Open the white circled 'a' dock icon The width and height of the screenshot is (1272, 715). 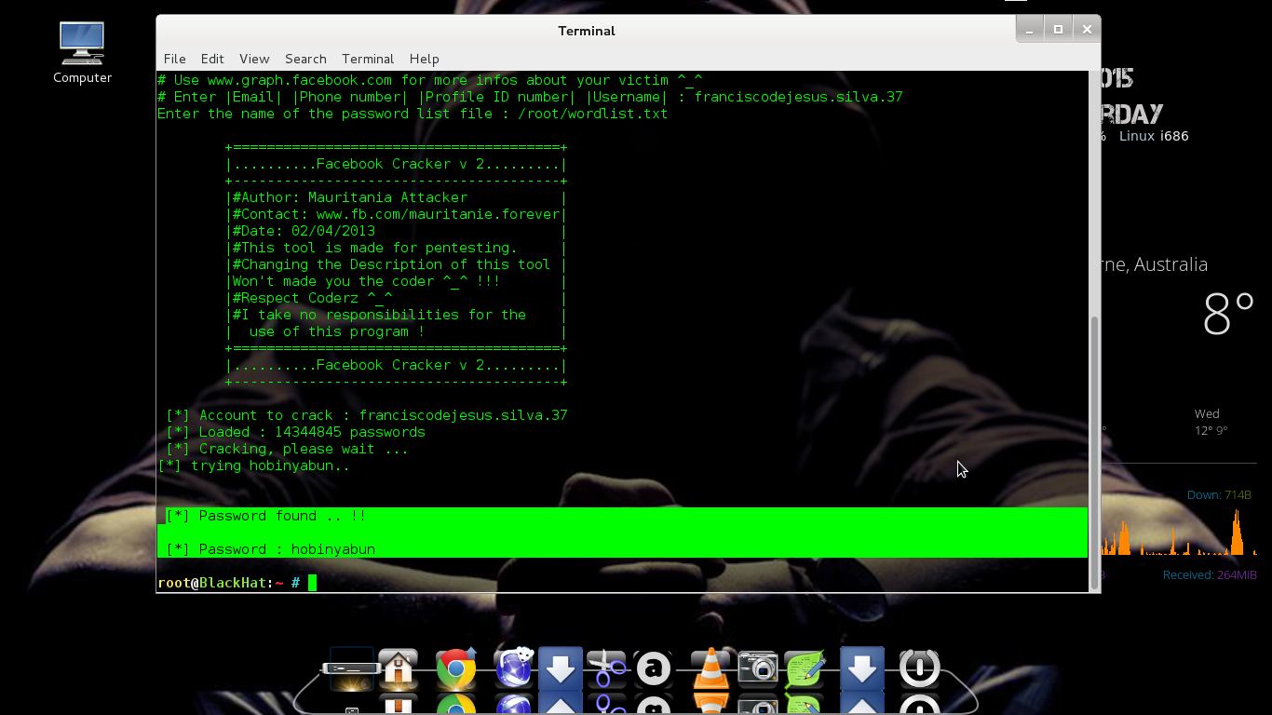click(654, 668)
